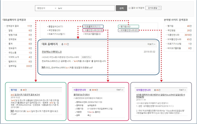Image resolution: width=197 pixels, height=125 pixels.
Task: Click the file icon beside (제2019-5호) pdf
Action: [12, 111]
